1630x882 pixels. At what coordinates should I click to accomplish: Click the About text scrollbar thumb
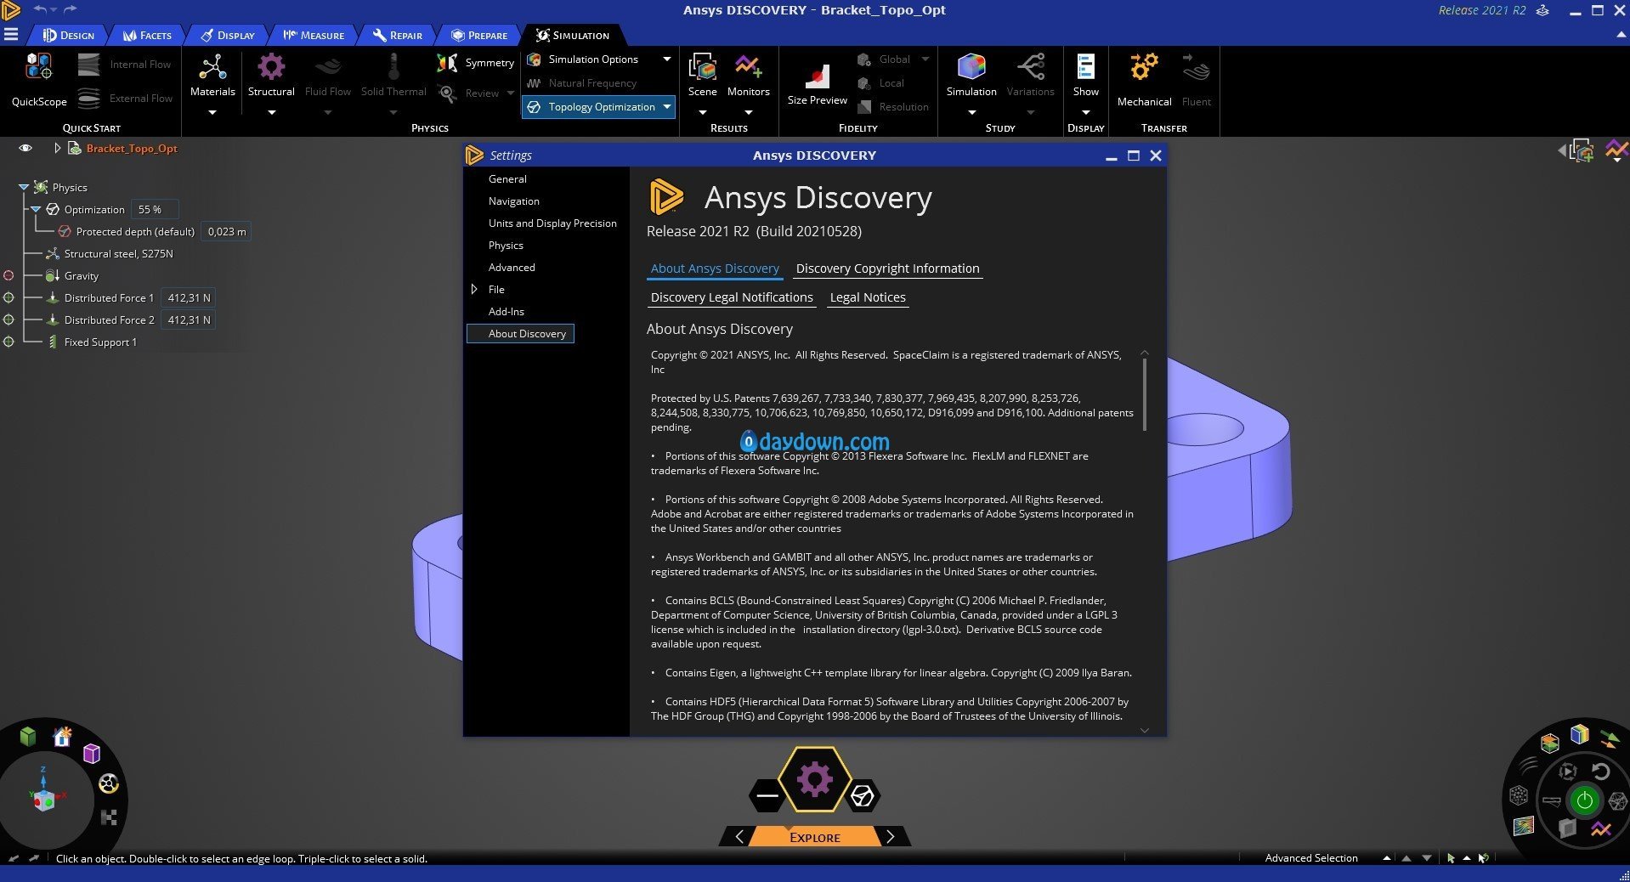click(x=1144, y=394)
